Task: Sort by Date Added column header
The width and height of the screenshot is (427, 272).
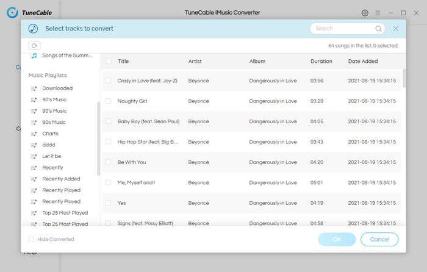Action: coord(363,61)
